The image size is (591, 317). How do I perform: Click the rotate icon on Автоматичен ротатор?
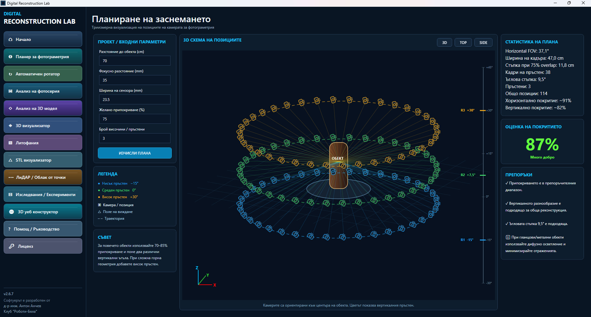10,74
